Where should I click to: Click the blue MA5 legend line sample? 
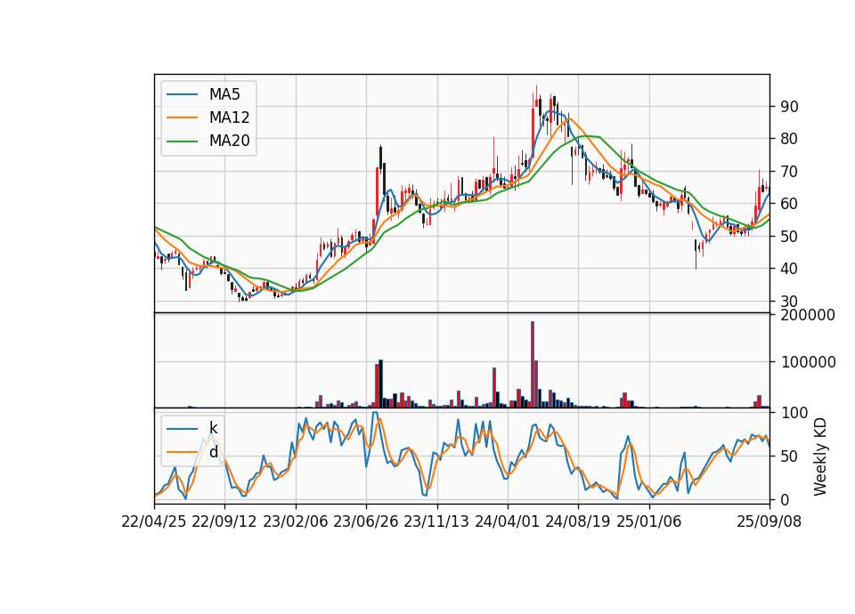point(182,94)
